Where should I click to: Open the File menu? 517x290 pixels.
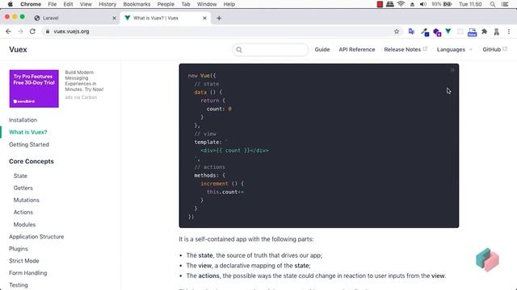[x=52, y=4]
